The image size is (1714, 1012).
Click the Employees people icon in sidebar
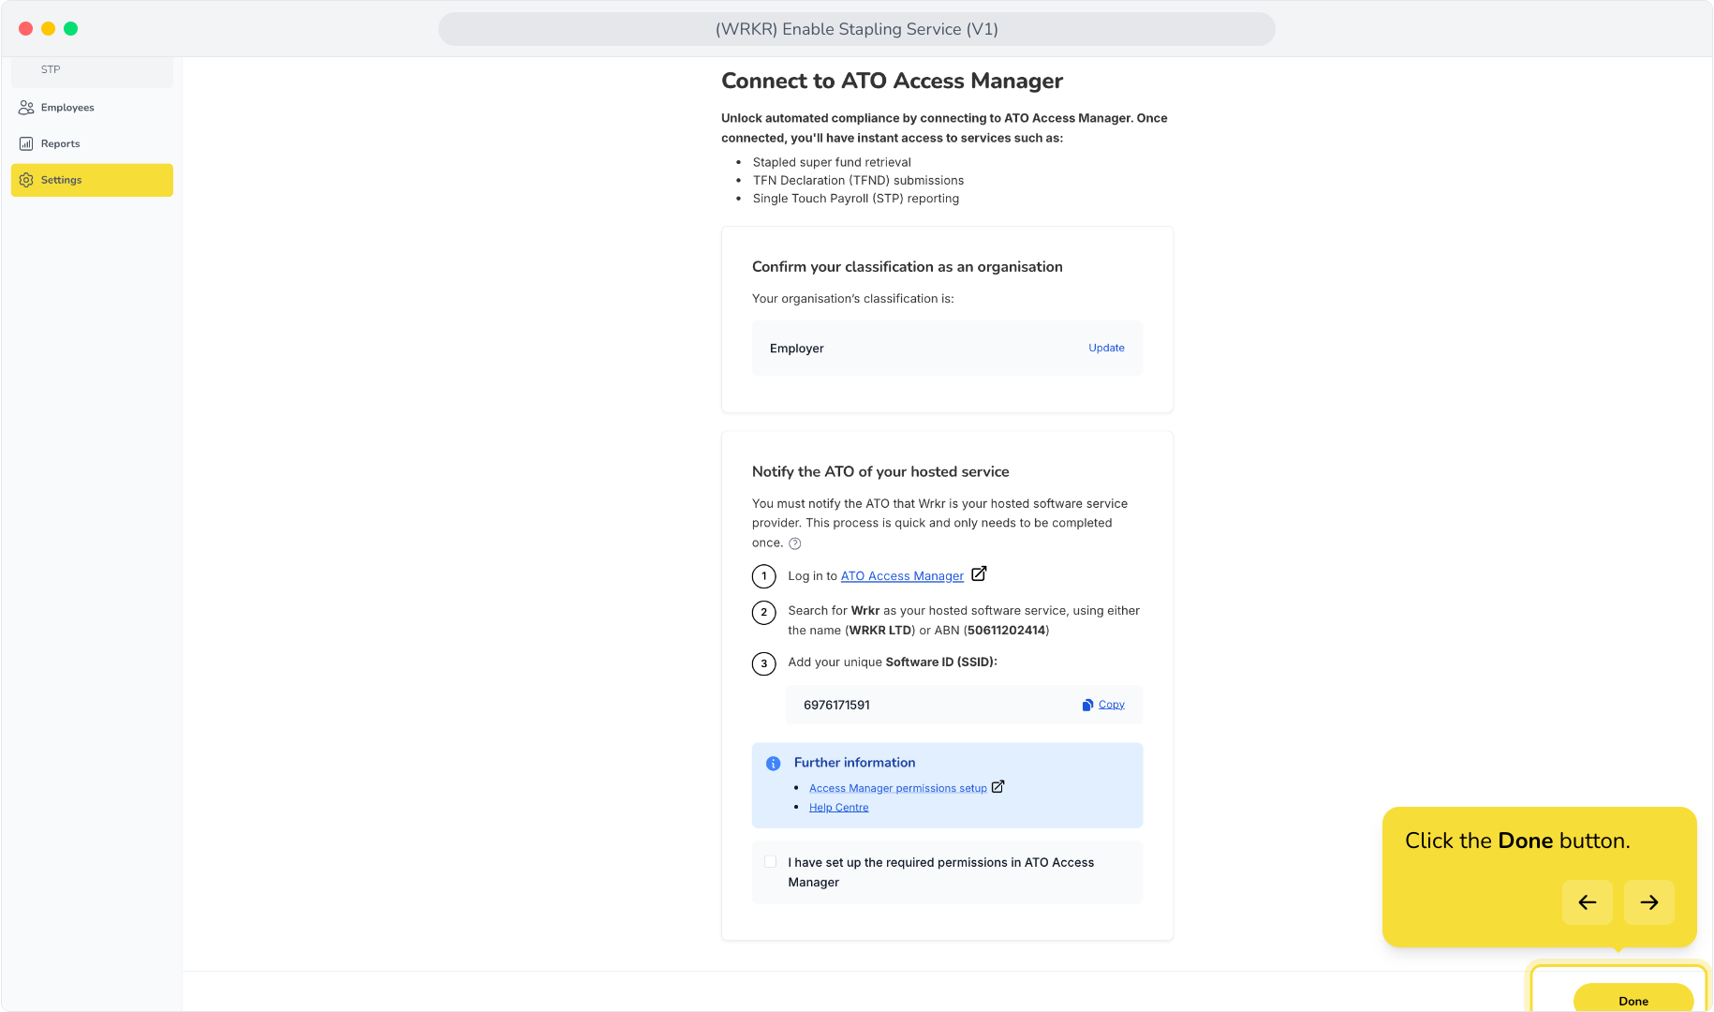tap(26, 108)
